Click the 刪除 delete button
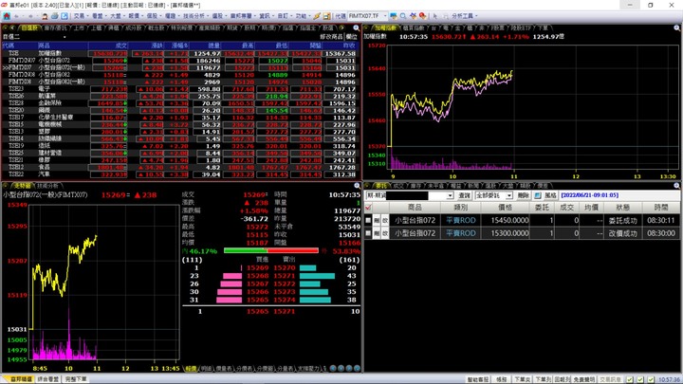The width and height of the screenshot is (683, 384). coord(523,196)
